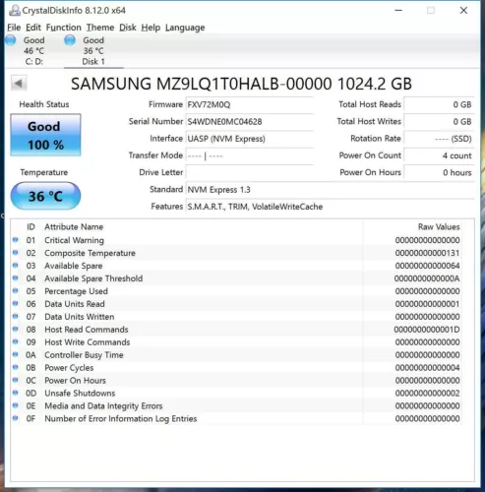Go to previous disk with left arrow

point(19,84)
